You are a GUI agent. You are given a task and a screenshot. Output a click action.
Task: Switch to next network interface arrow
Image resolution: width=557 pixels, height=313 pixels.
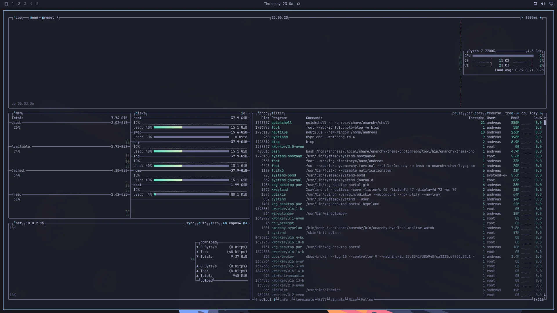click(245, 223)
